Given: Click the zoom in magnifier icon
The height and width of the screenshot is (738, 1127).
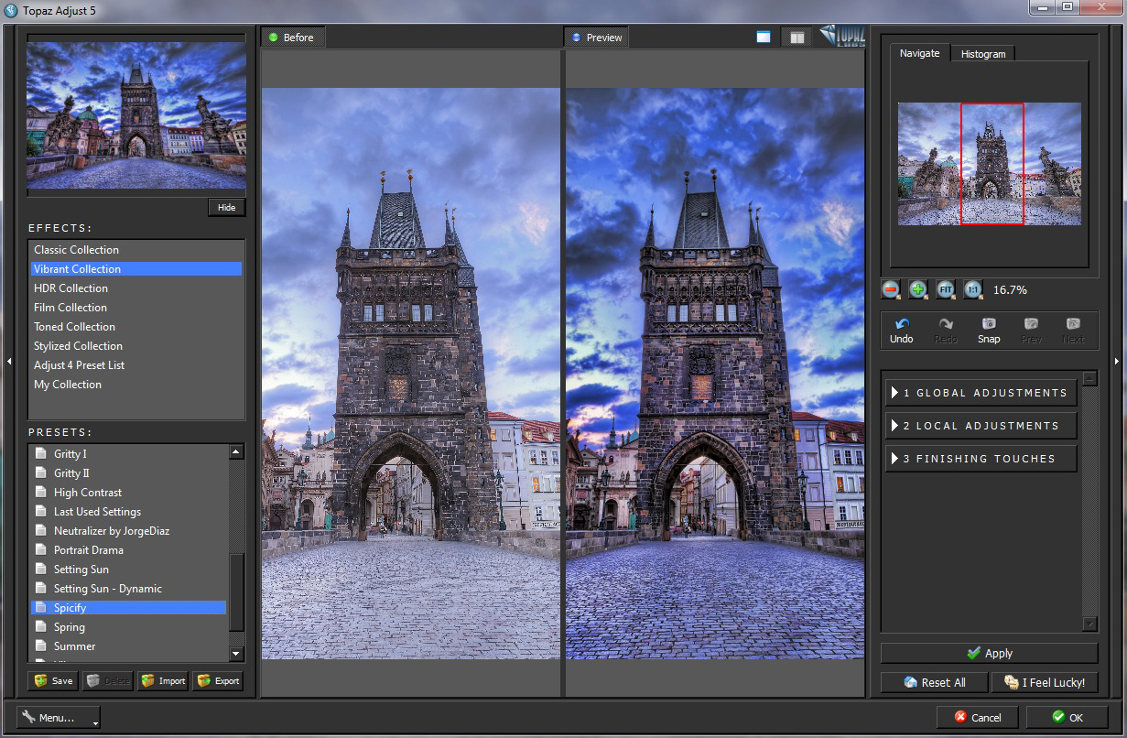Looking at the screenshot, I should click(918, 289).
